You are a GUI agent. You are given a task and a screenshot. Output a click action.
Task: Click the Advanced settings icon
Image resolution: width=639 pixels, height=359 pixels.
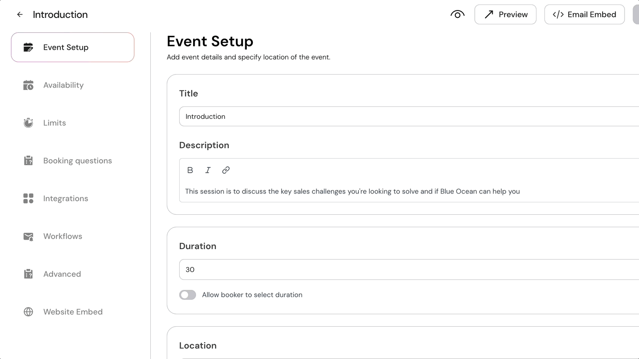pos(28,273)
